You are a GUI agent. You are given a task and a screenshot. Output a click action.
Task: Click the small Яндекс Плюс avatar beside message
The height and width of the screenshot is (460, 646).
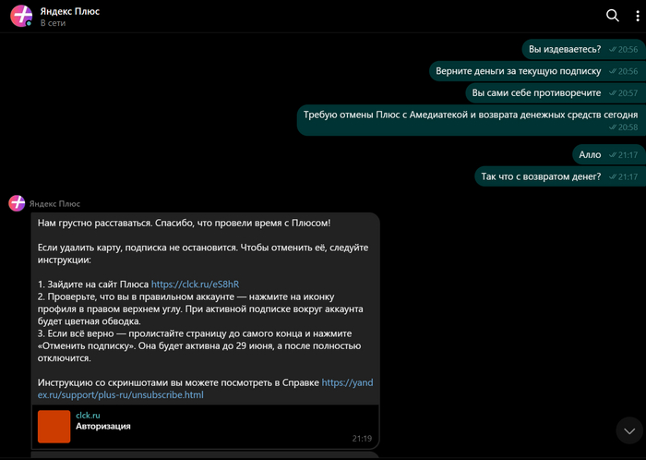(x=17, y=203)
